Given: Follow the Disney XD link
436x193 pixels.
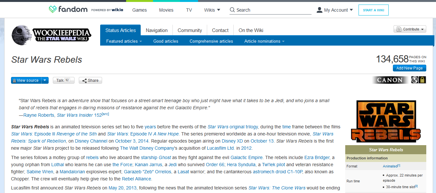Looking at the screenshot, I should 232,141.
